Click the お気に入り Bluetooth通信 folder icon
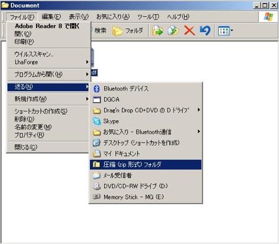This screenshot has height=244, width=279. pyautogui.click(x=97, y=132)
